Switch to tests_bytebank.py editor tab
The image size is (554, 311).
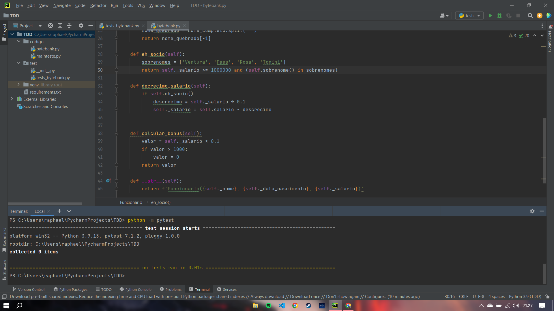[119, 26]
